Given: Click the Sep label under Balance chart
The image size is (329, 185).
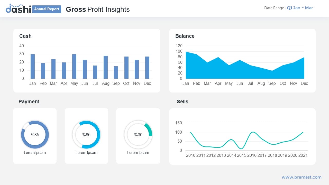Looking at the screenshot, I should 272,83.
